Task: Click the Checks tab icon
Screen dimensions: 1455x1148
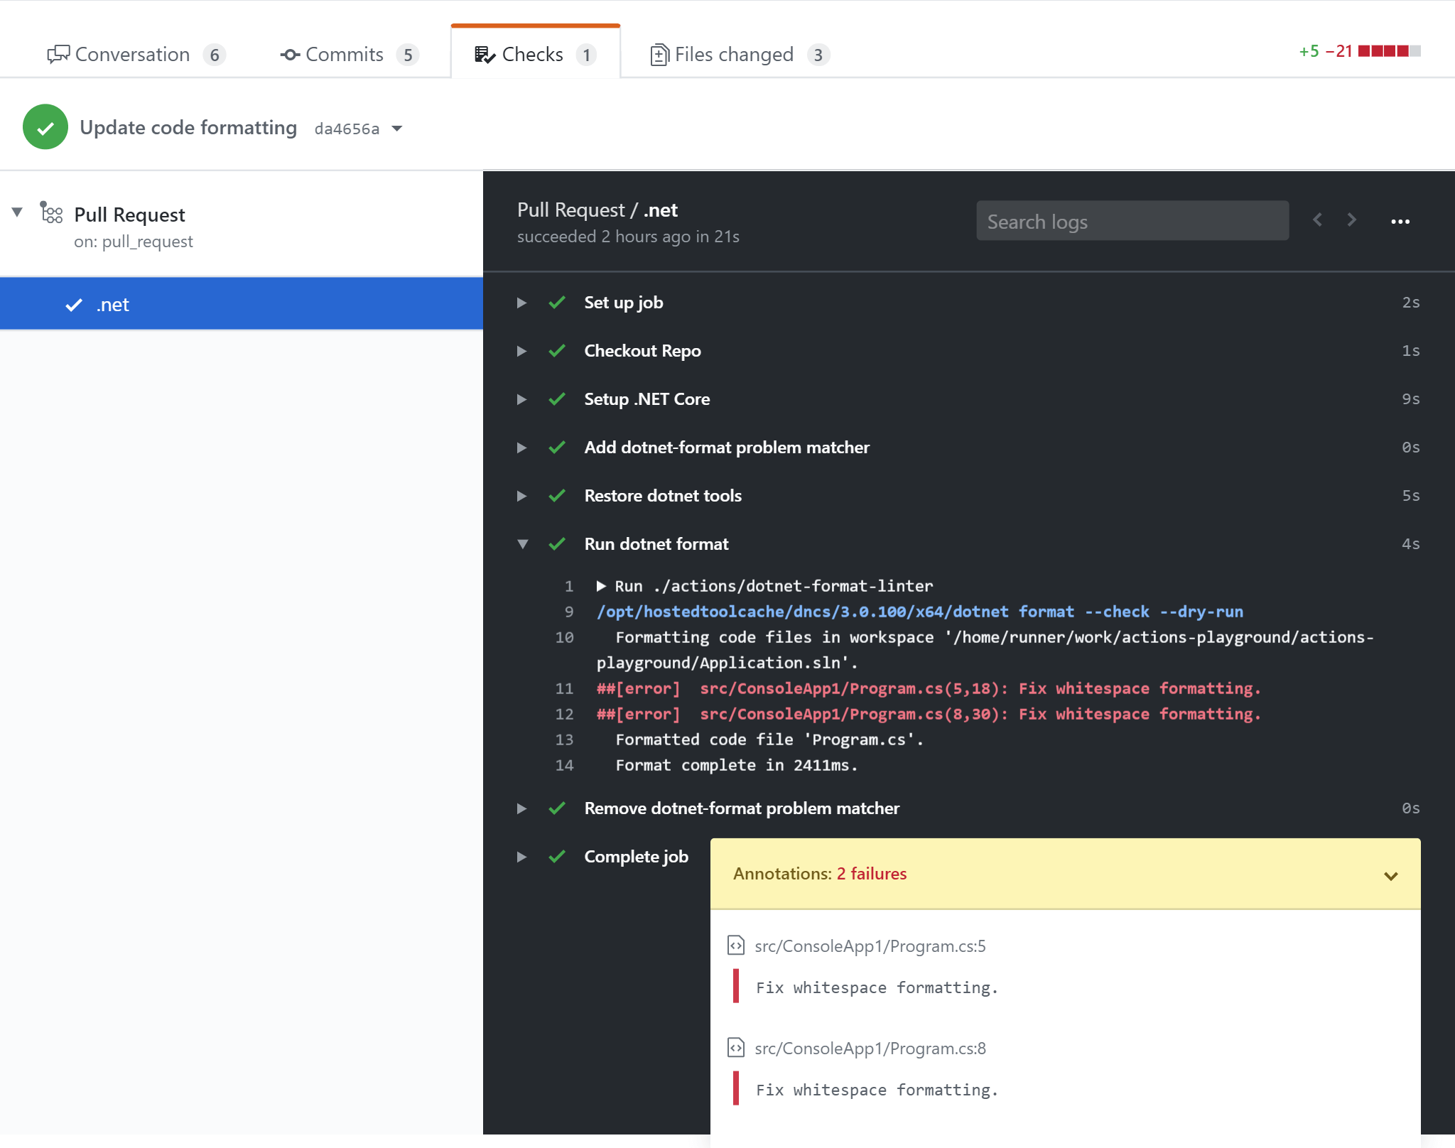Action: [483, 53]
